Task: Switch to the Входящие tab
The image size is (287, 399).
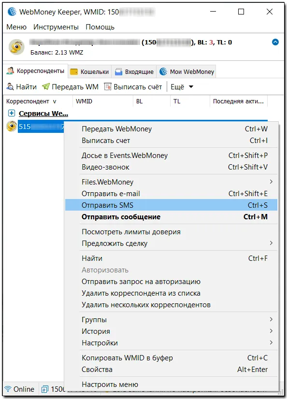Action: pos(134,72)
